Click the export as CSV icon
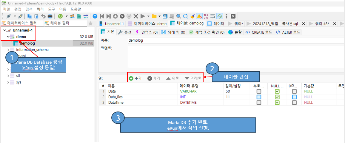Viewport: 345px width, 143px height. [79, 16]
